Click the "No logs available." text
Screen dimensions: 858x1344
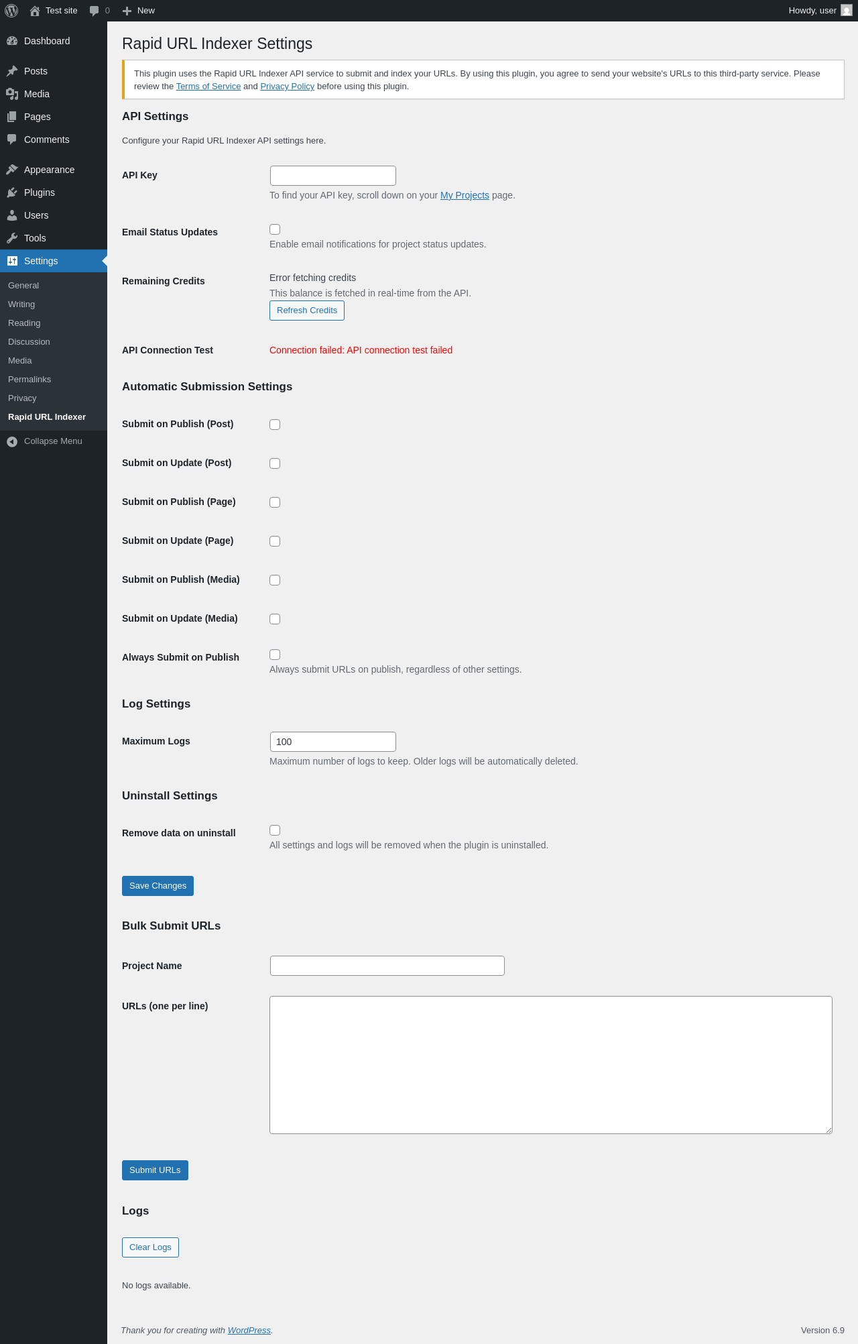(x=156, y=1286)
